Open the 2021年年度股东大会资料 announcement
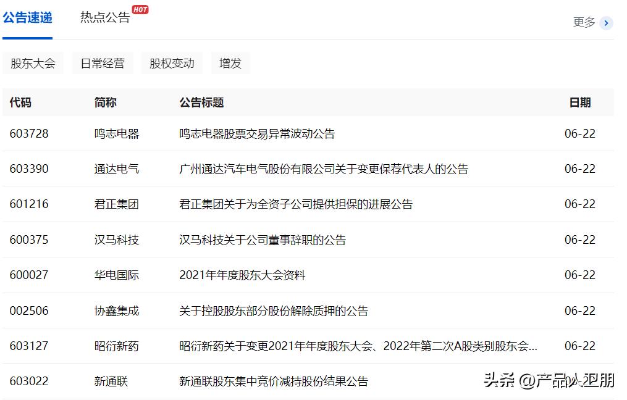 coord(241,275)
